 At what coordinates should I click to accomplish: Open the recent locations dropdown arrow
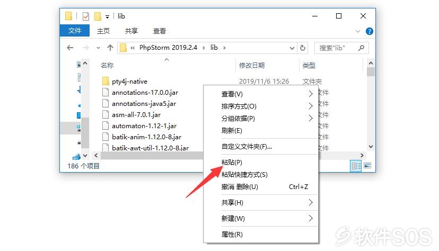click(98, 48)
